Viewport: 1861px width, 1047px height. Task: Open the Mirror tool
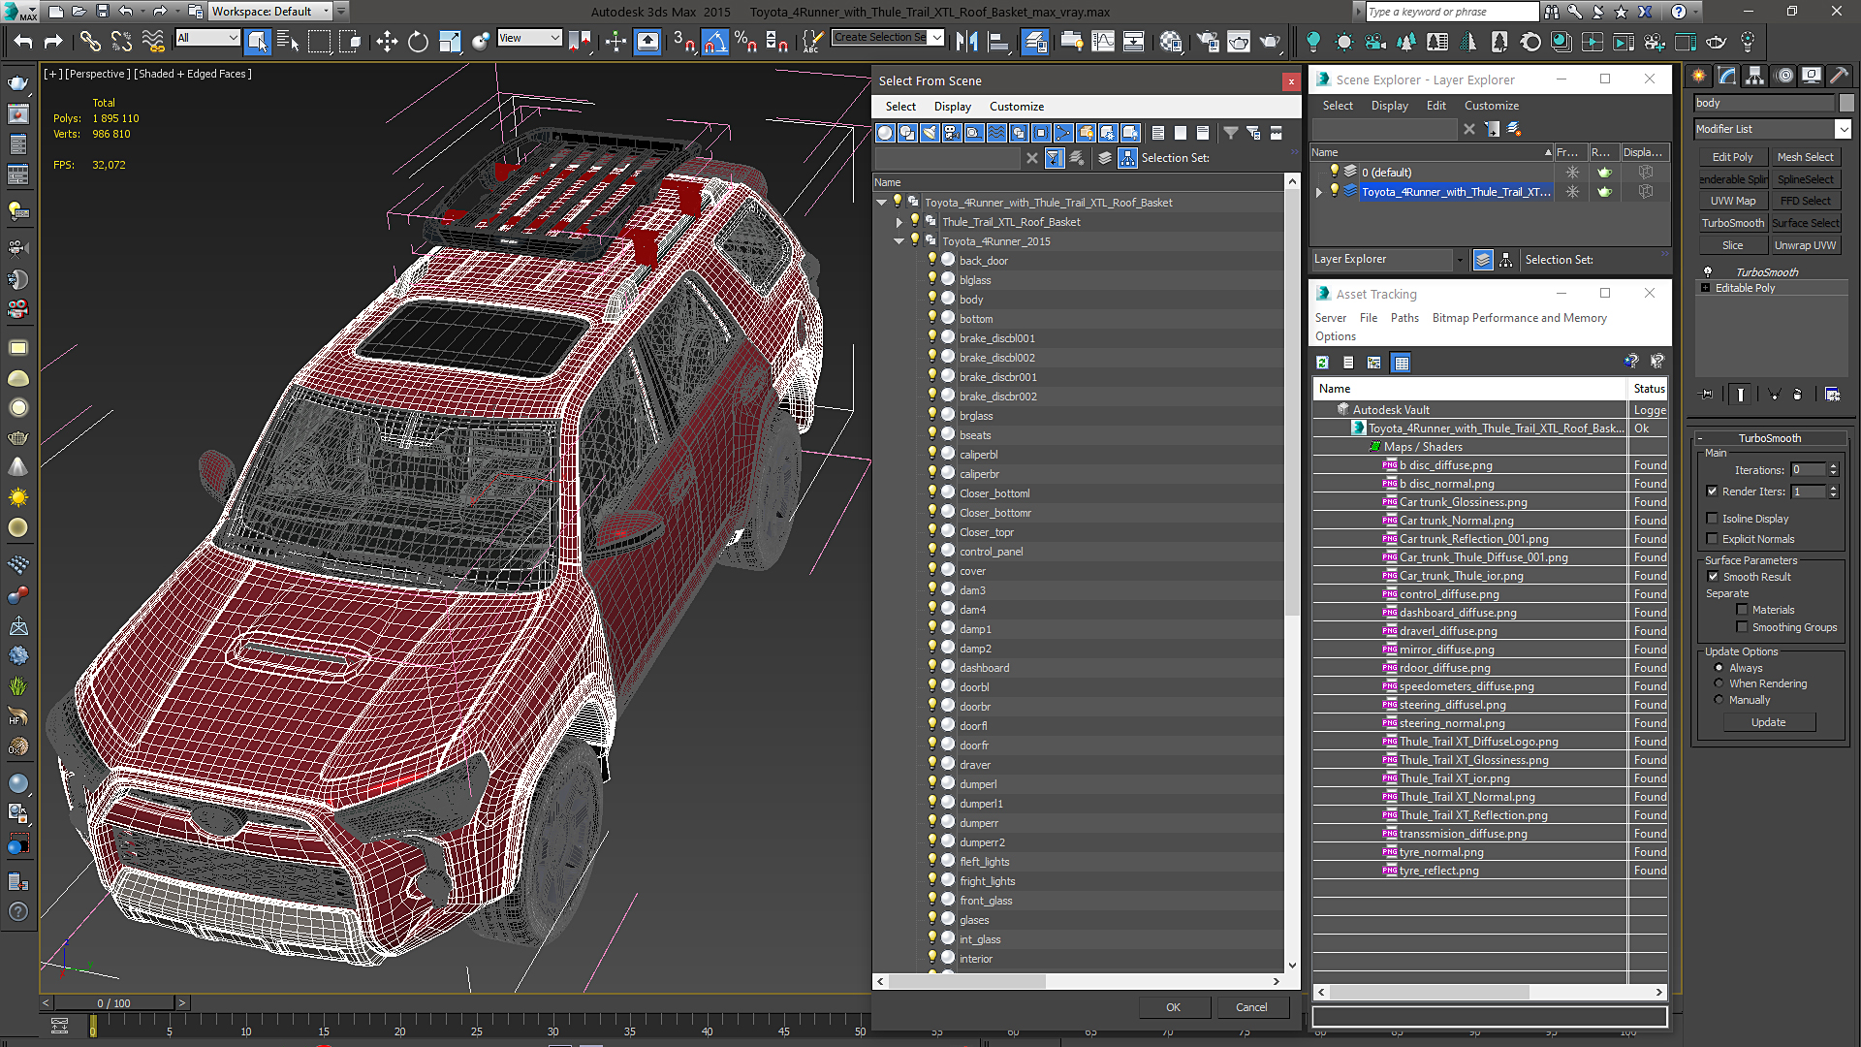coord(966,41)
